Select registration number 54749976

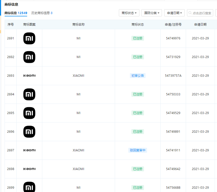173,38
